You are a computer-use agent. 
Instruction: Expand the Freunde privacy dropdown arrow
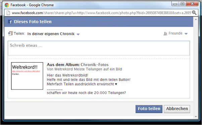pos(186,34)
